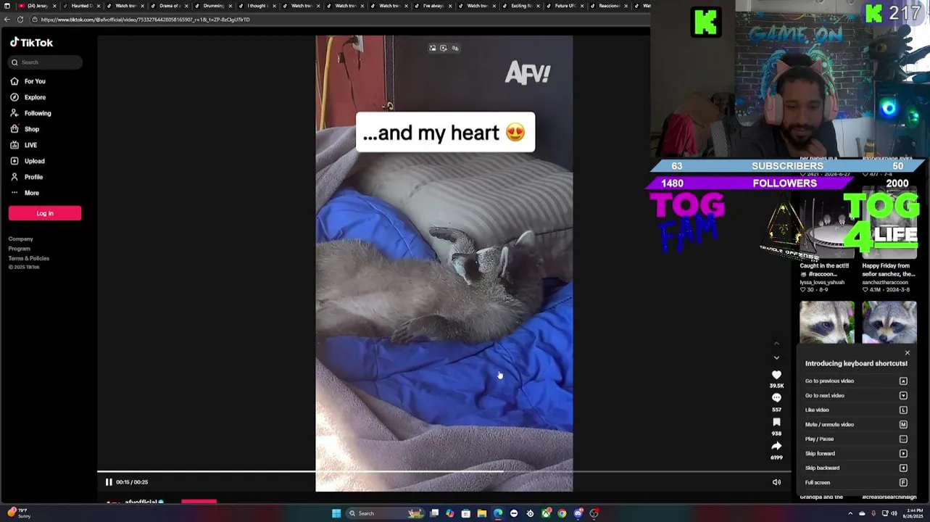Switch to the 'I thought' browser tab
Screen dimensions: 930x522
click(x=257, y=6)
